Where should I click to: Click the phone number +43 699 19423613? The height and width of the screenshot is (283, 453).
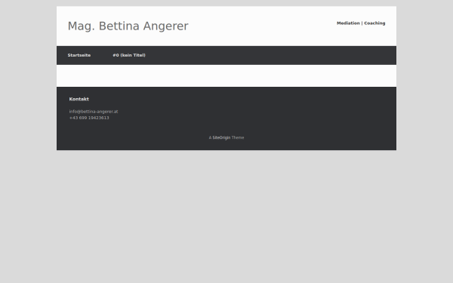(89, 118)
